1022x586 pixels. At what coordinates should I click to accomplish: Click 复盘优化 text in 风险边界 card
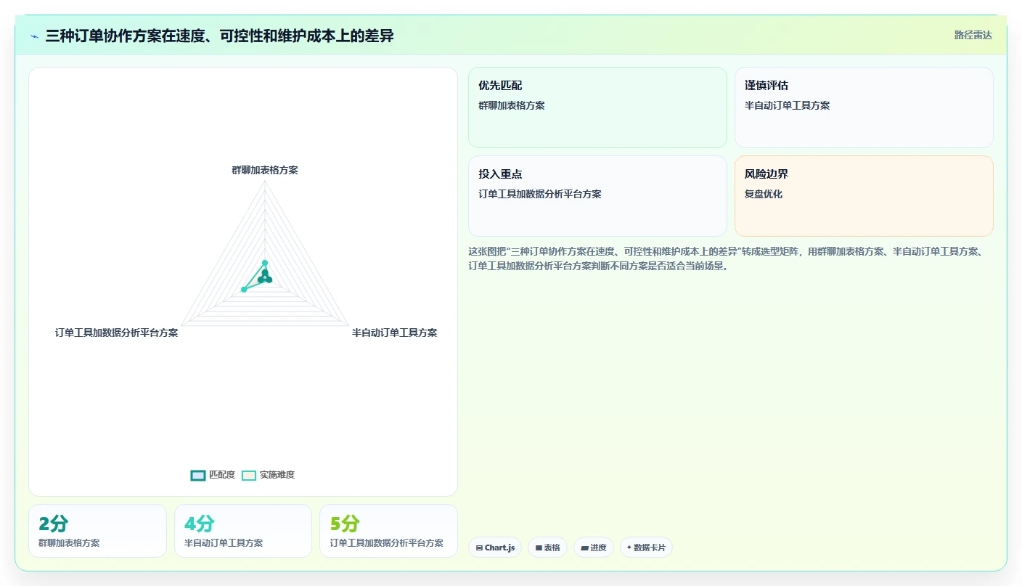point(764,194)
